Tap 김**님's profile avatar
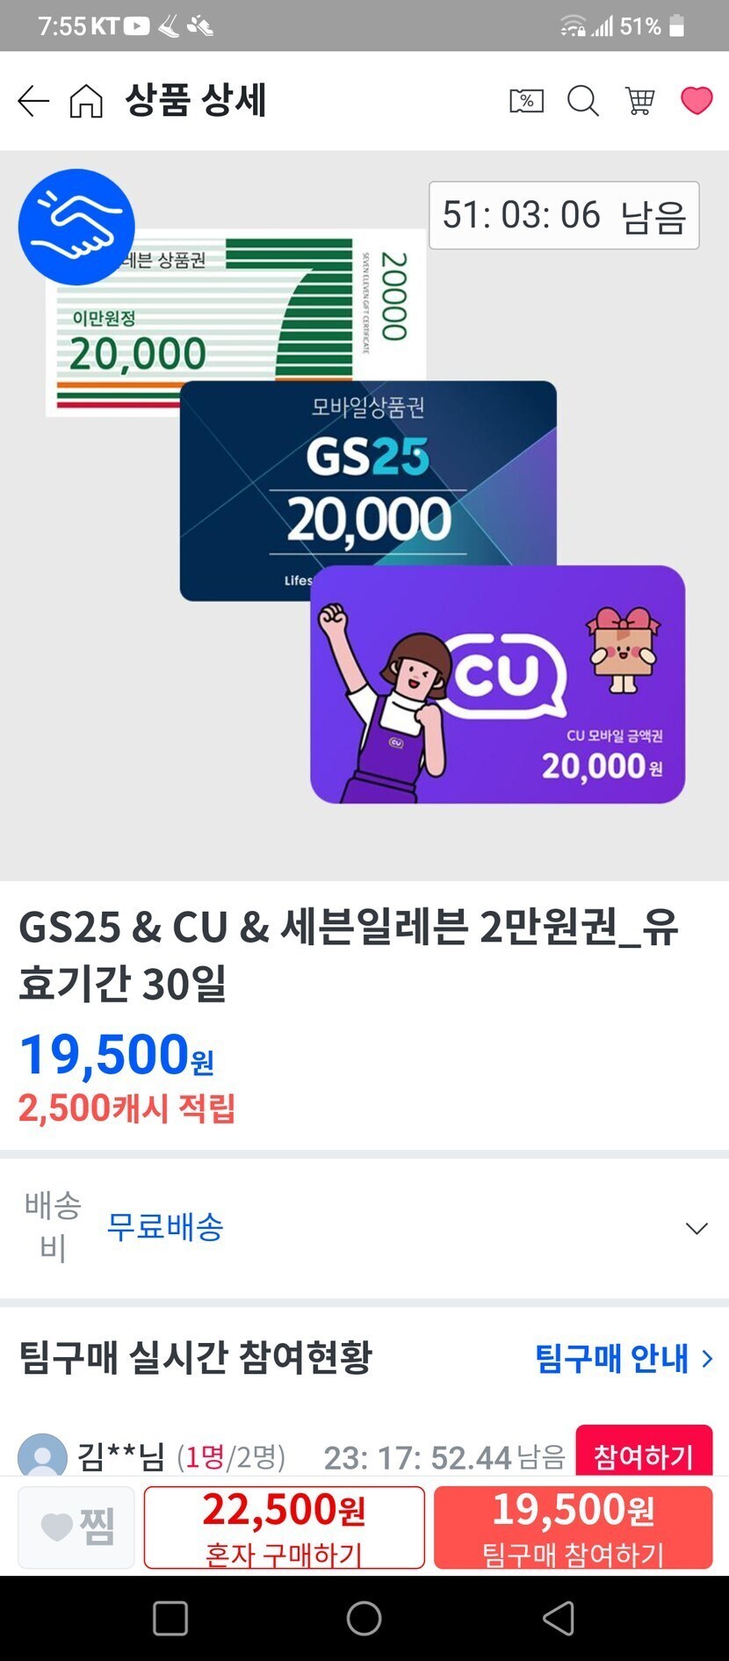Image resolution: width=729 pixels, height=1661 pixels. click(42, 1455)
